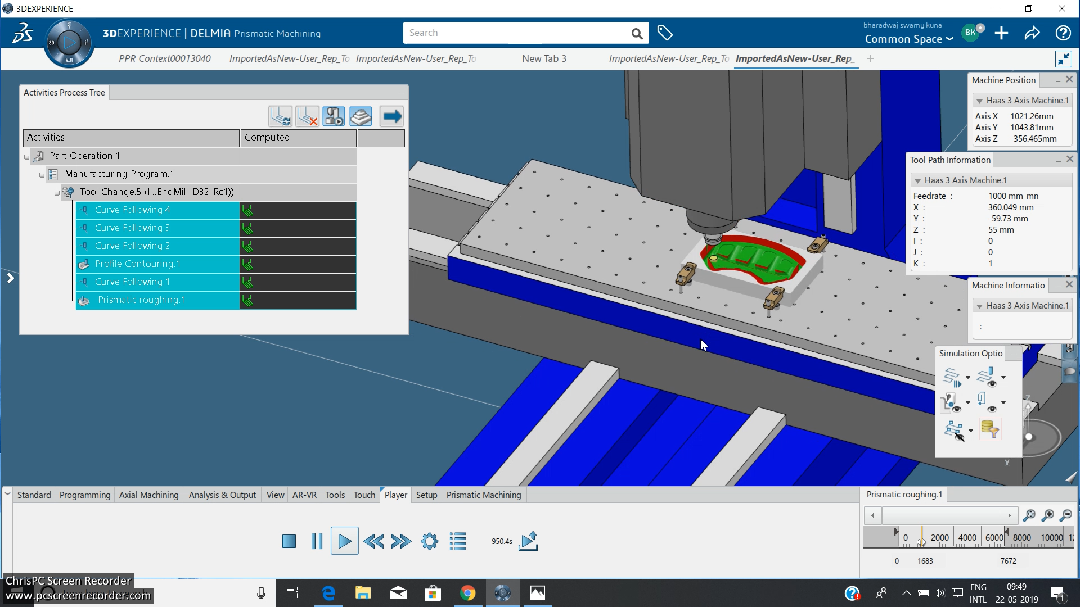The width and height of the screenshot is (1080, 607).
Task: Click the plus add icon in header
Action: pyautogui.click(x=1001, y=33)
